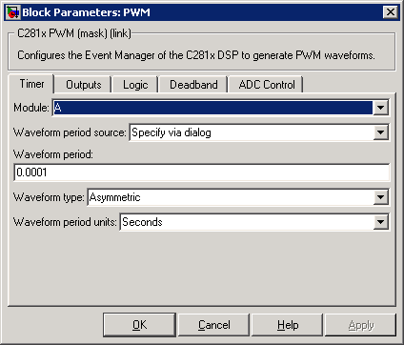The image size is (404, 345).
Task: Expand the Waveform period units dropdown
Action: tap(381, 222)
